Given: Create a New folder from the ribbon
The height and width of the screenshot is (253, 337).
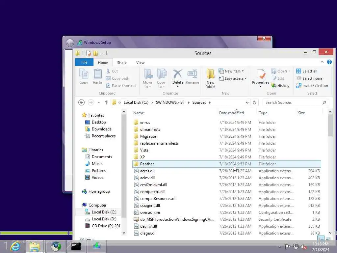Looking at the screenshot, I should [210, 78].
